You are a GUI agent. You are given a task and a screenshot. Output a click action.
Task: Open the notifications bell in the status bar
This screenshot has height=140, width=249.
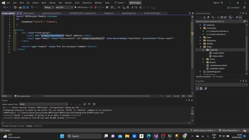click(244, 130)
